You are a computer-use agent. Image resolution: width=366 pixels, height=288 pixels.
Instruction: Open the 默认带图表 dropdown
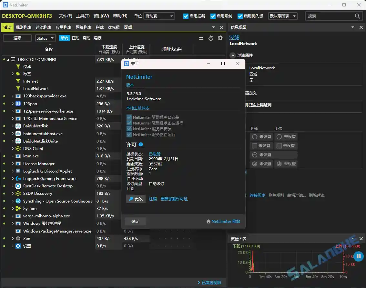coord(283,16)
